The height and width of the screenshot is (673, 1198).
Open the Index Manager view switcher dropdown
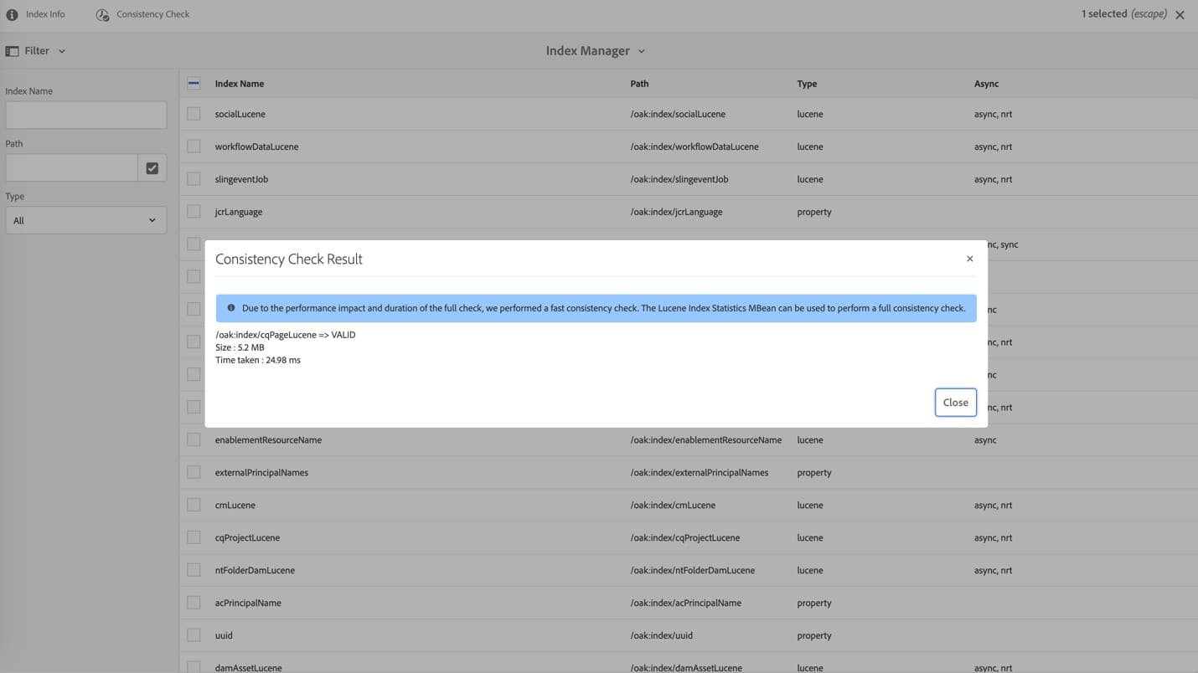[596, 50]
